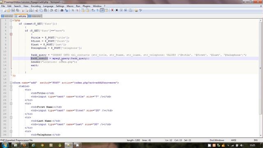
Task: Undo the last edit via toolbar icon
Action: [x=51, y=10]
